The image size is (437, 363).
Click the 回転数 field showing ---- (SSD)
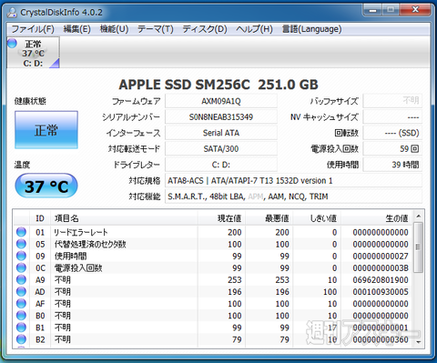pos(392,133)
